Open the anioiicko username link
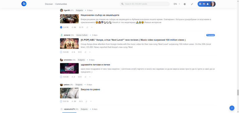This screenshot has height=113, width=239. coord(68,60)
